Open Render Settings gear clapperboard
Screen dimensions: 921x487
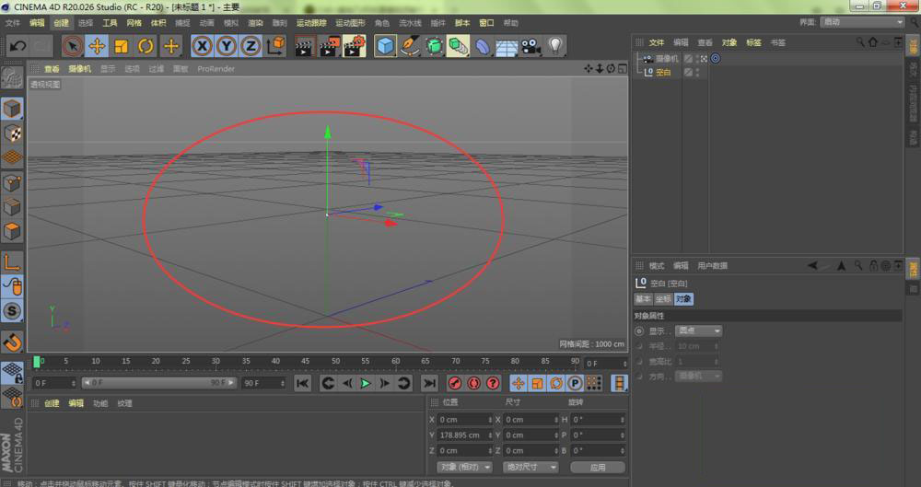coord(355,46)
